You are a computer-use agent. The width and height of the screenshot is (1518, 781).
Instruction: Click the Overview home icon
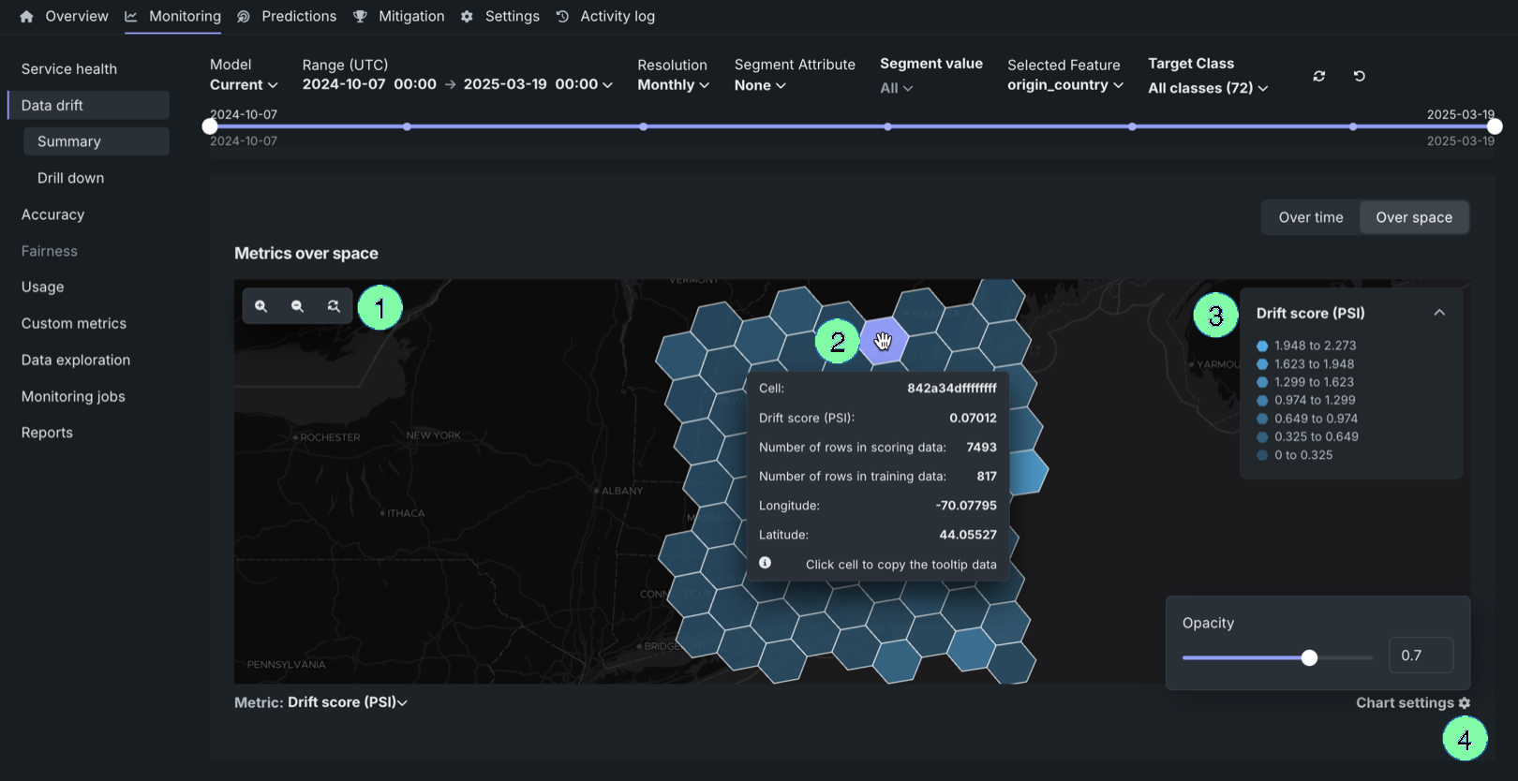click(x=26, y=17)
